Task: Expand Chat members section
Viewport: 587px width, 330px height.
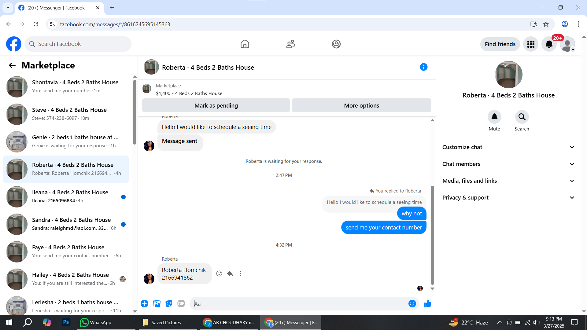Action: click(x=508, y=164)
